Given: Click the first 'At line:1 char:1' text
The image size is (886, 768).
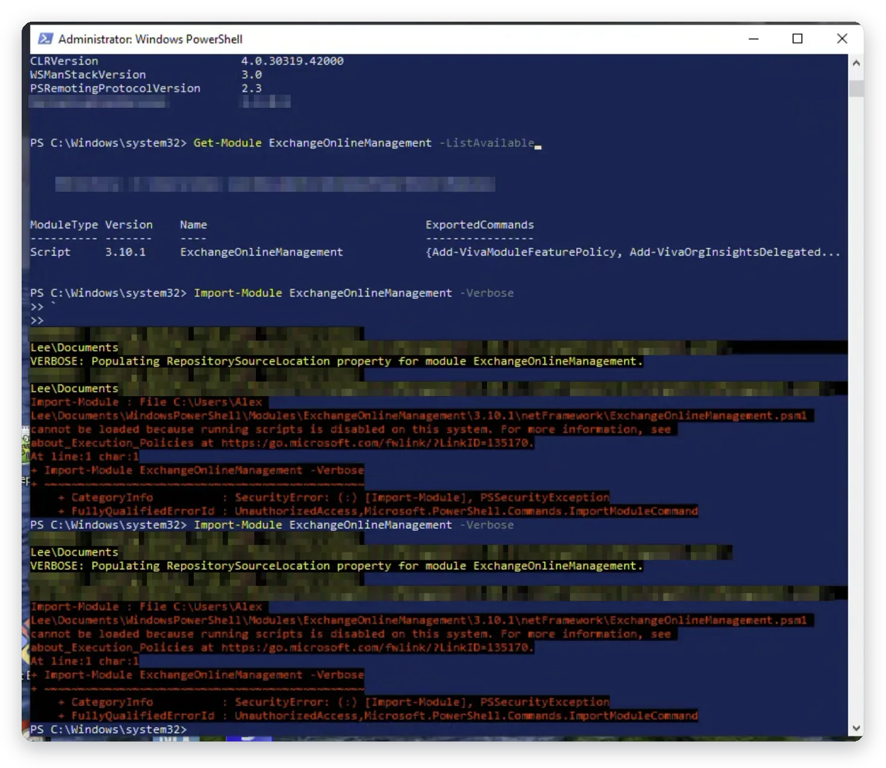Looking at the screenshot, I should coord(84,457).
